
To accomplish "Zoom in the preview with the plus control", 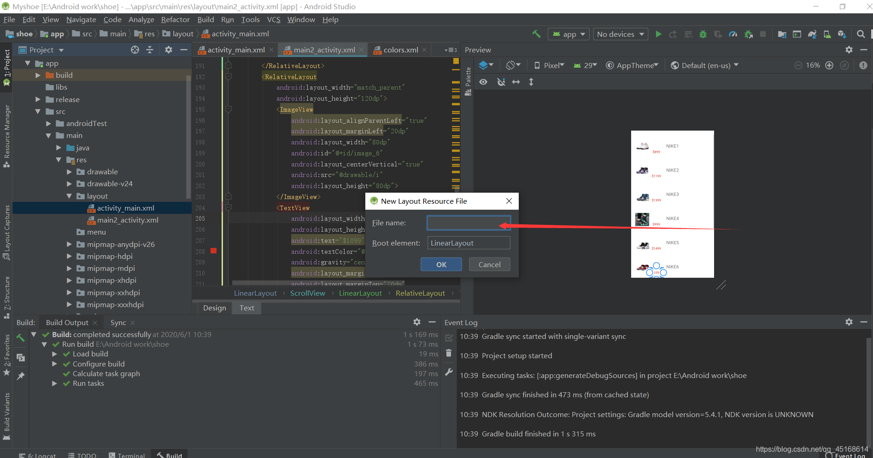I will (829, 65).
